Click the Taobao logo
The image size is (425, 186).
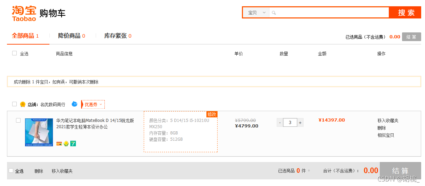click(x=24, y=13)
